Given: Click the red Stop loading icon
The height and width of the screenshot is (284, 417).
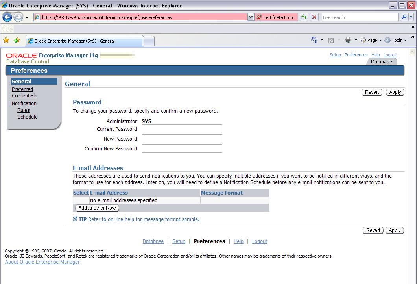Looking at the screenshot, I should point(314,17).
